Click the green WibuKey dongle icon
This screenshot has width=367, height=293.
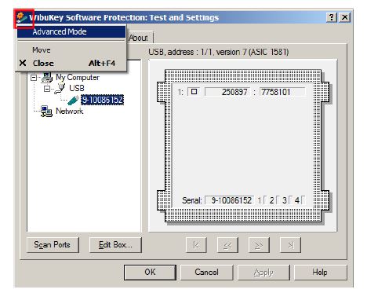(73, 100)
